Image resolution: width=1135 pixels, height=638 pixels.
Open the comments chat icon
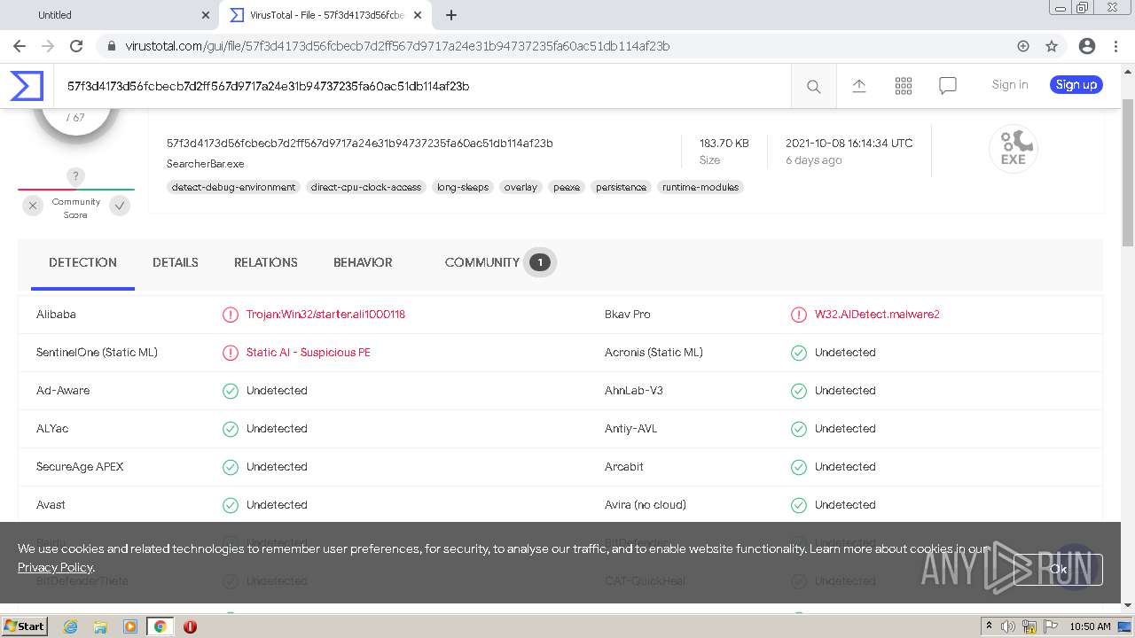948,85
